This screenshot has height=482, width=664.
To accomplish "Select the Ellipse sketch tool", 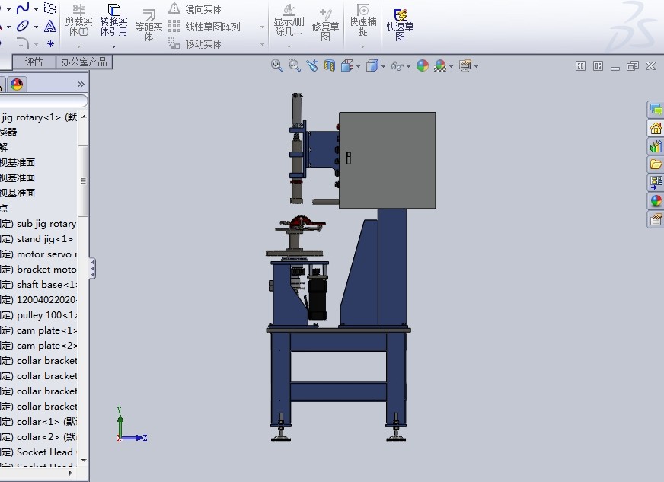I will pos(22,26).
